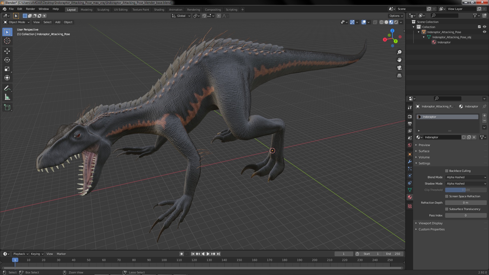489x275 pixels.
Task: Expand Custom Properties panel
Action: pos(431,229)
